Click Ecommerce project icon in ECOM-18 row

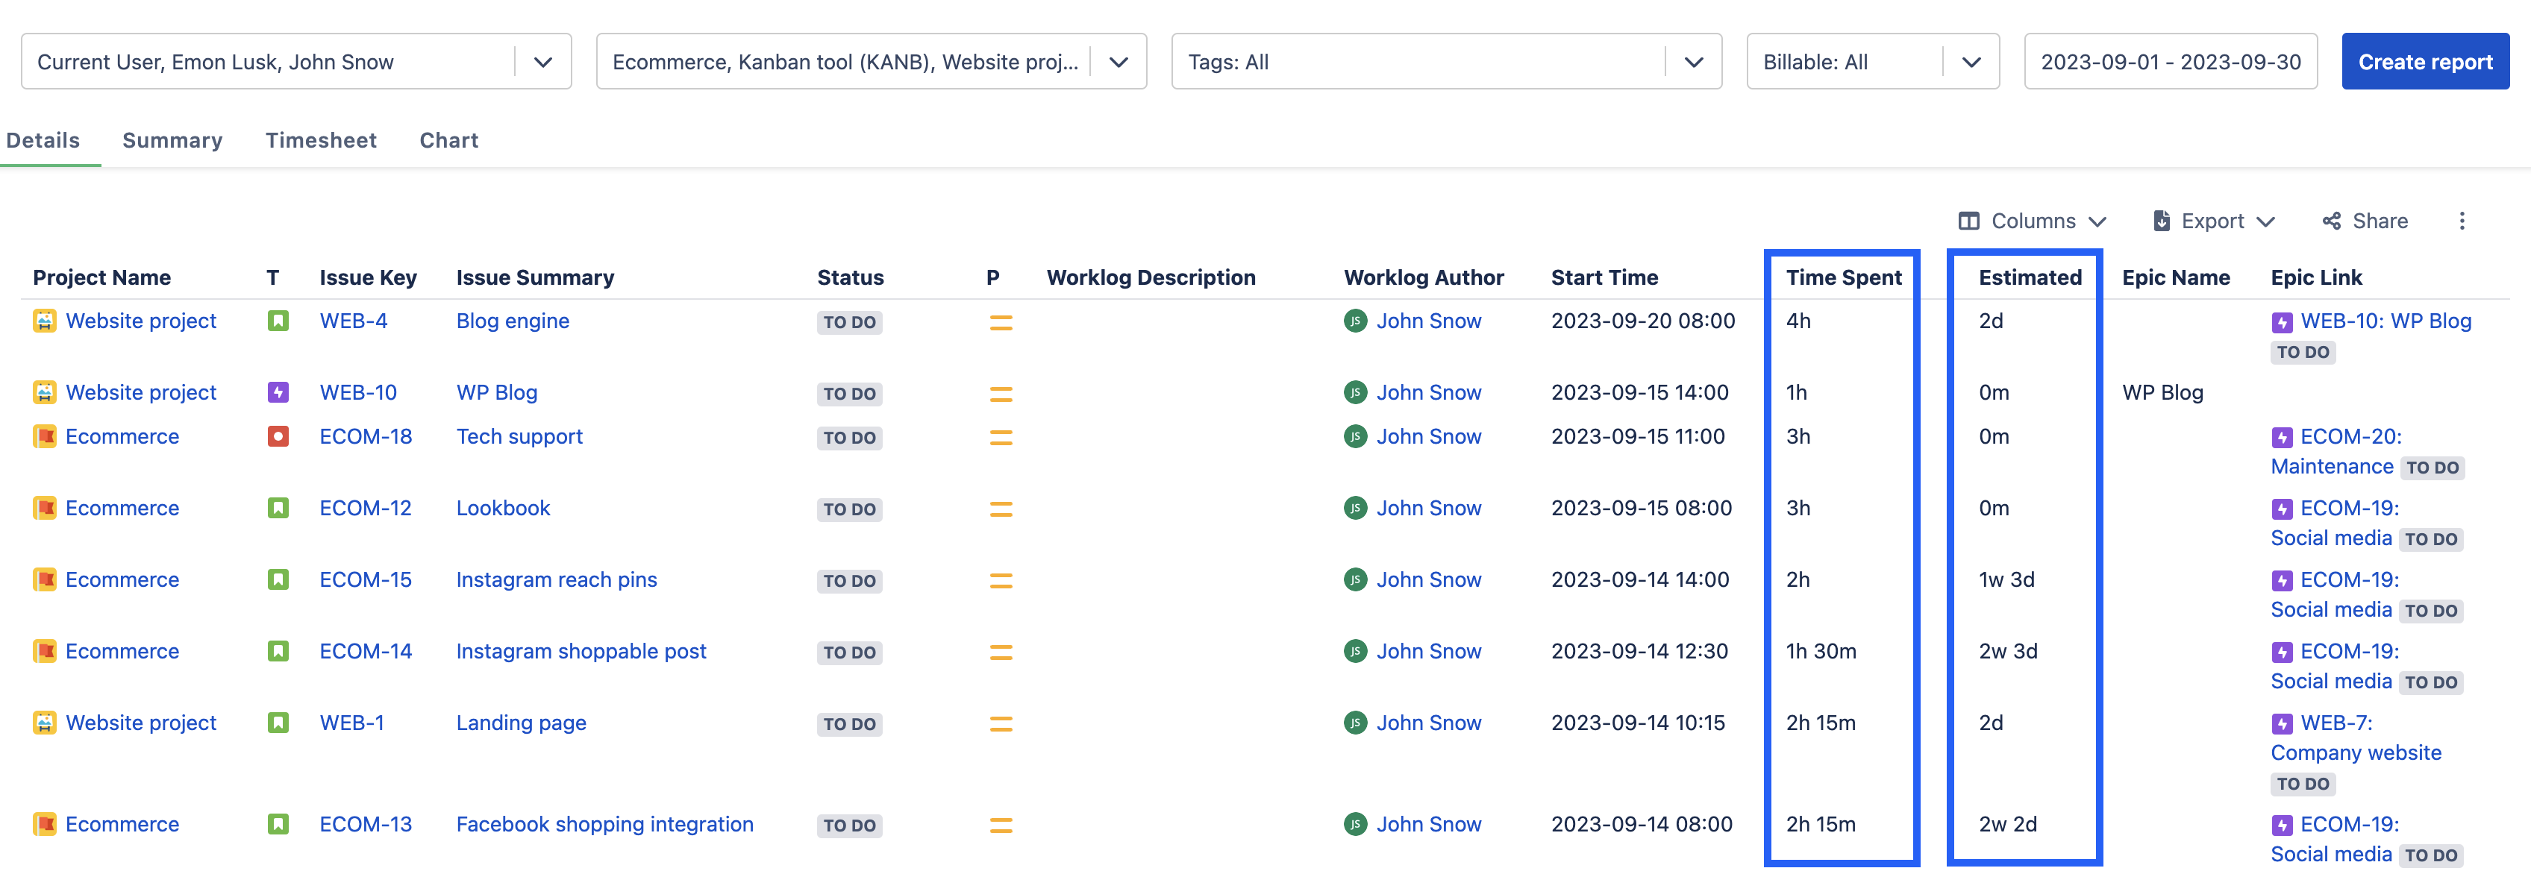(x=44, y=437)
